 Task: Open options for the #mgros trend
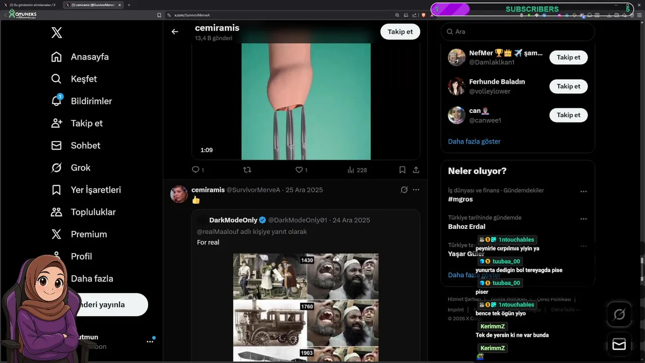584,192
